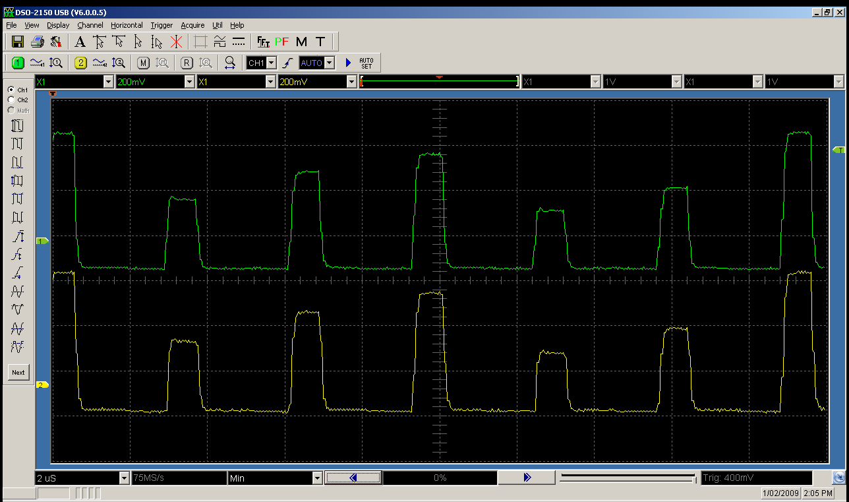The height and width of the screenshot is (502, 849).
Task: Click the PF pass/fail icon
Action: 282,42
